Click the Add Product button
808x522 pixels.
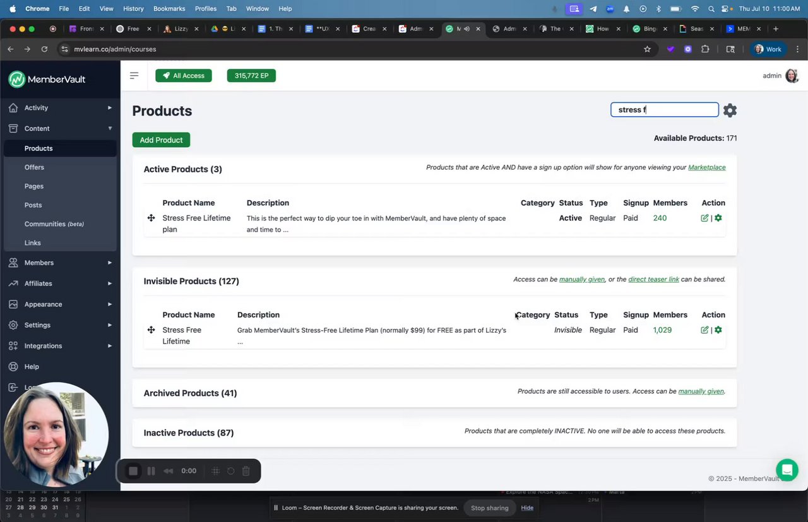point(161,140)
